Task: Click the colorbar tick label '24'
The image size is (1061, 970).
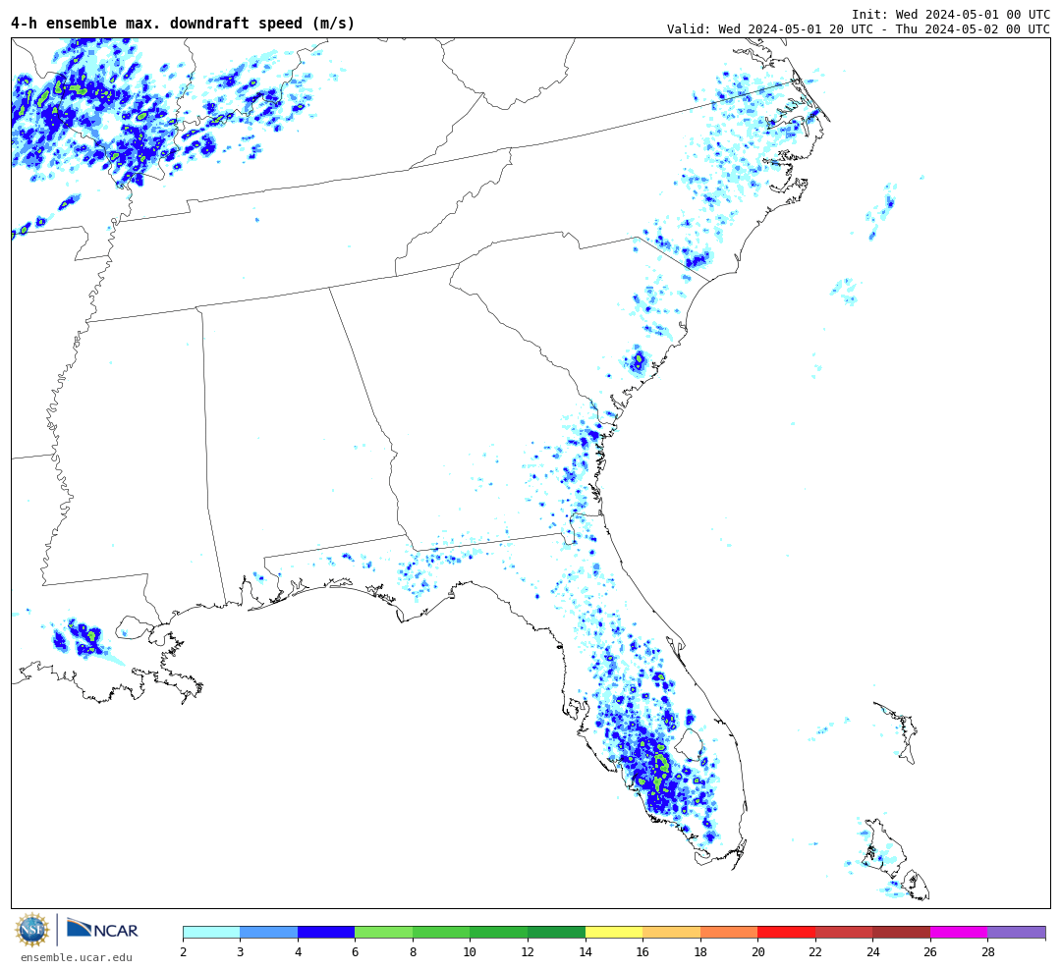Action: pyautogui.click(x=873, y=951)
